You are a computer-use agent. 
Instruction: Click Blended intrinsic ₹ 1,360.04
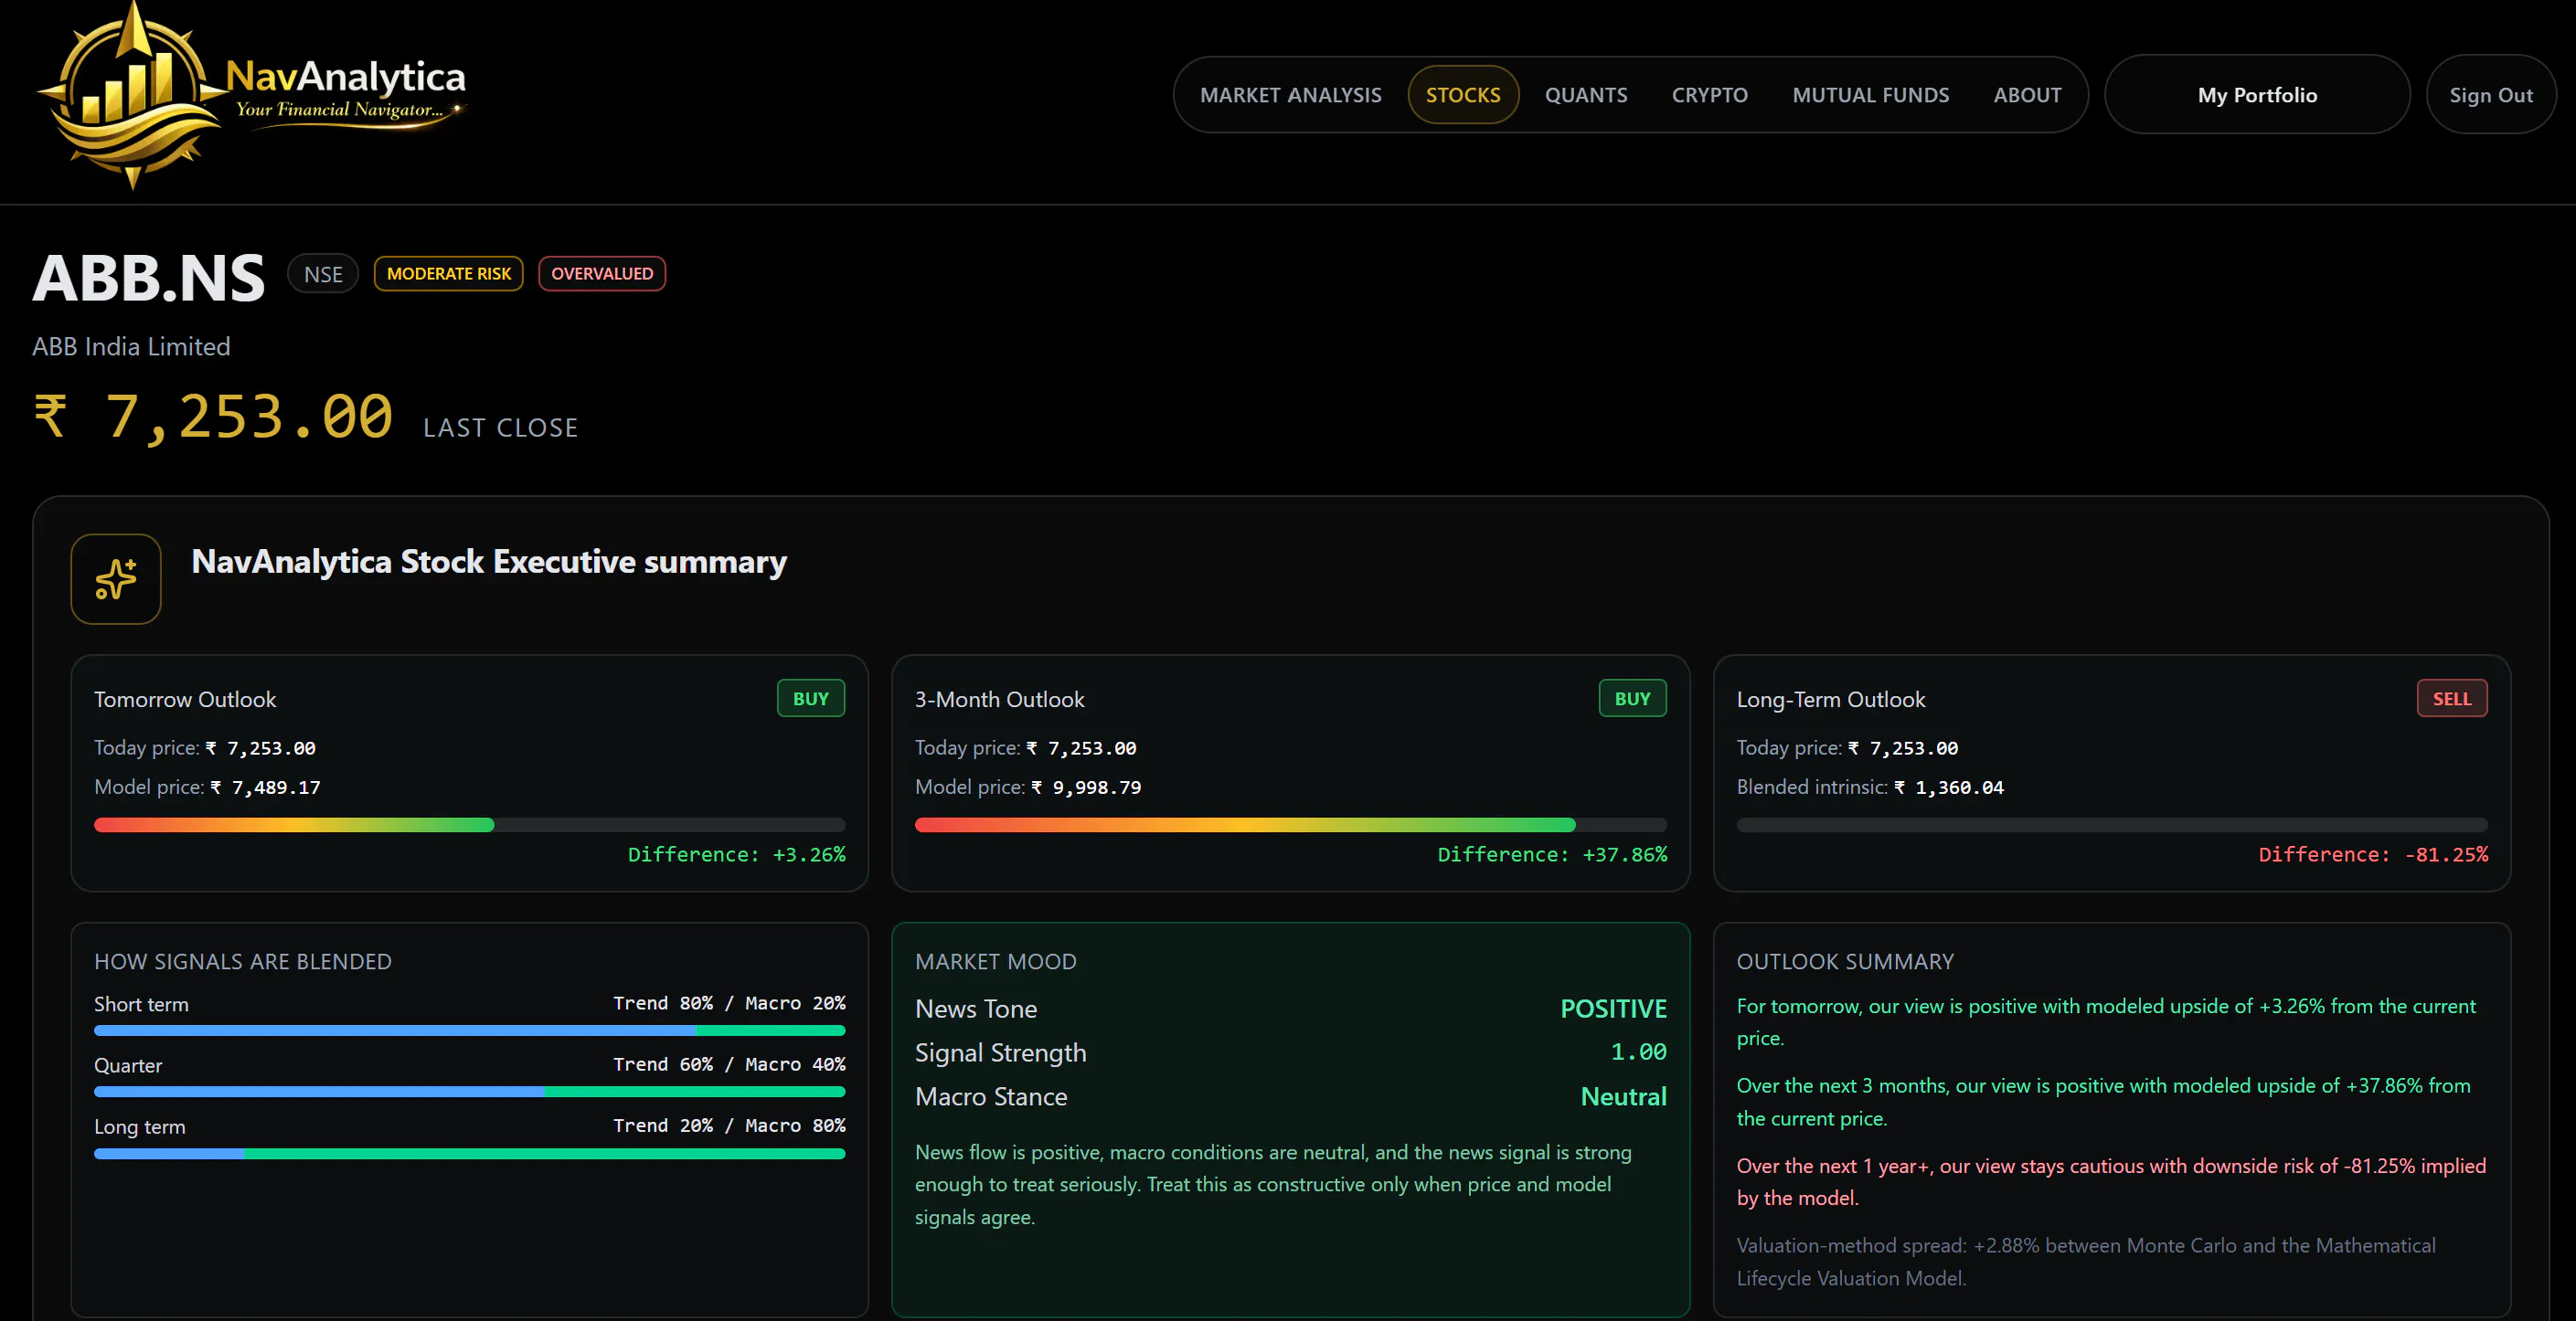pyautogui.click(x=1870, y=787)
